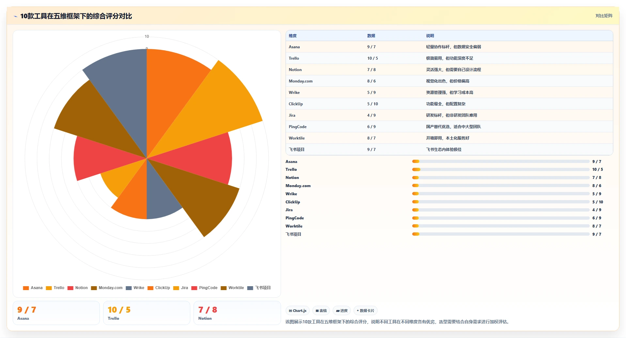Click description 开箱即用，本土化服务好
The width and height of the screenshot is (626, 338).
tap(447, 138)
